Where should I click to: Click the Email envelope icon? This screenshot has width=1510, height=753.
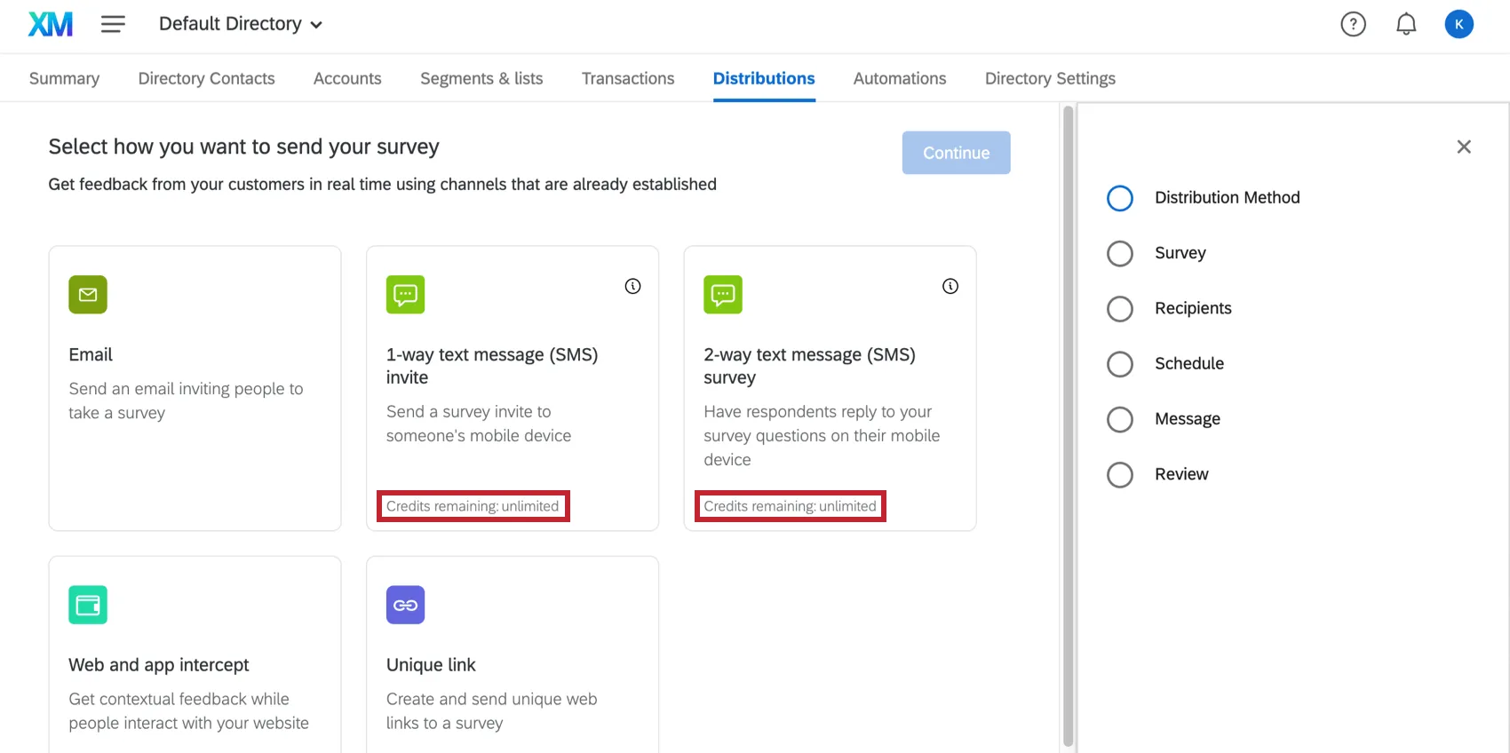[88, 295]
